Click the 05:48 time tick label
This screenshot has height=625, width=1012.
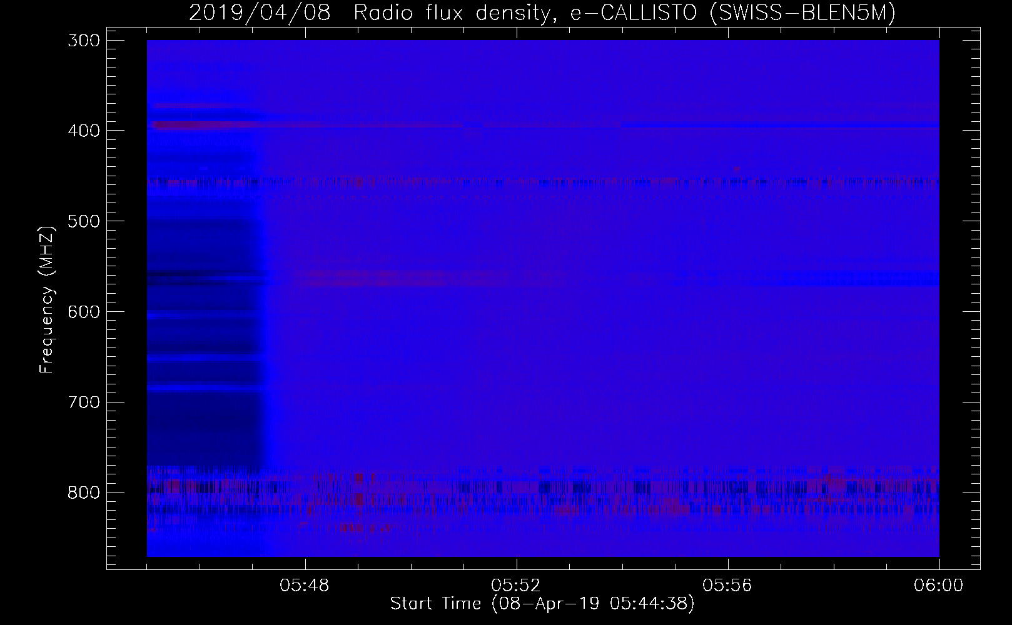point(305,586)
